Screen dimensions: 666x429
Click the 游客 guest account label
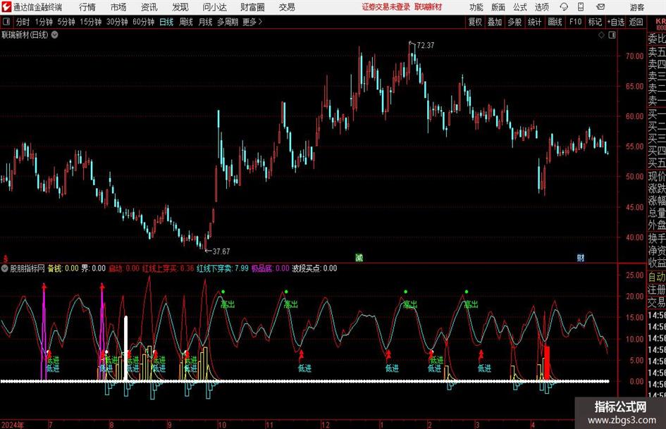point(637,7)
